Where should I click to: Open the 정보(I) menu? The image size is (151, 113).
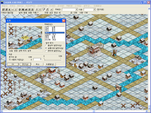tap(12, 6)
